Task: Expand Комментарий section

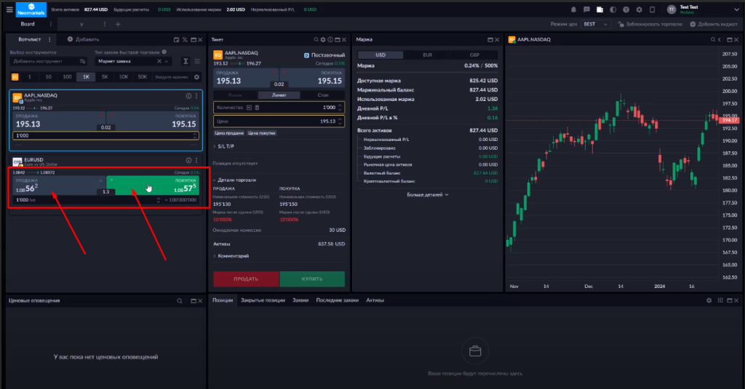Action: click(231, 256)
